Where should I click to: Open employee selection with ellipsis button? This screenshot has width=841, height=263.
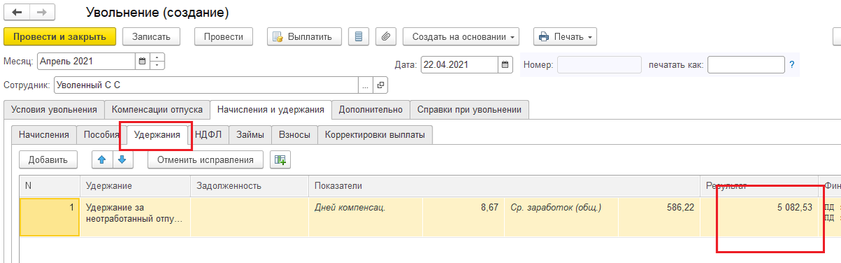tap(366, 85)
